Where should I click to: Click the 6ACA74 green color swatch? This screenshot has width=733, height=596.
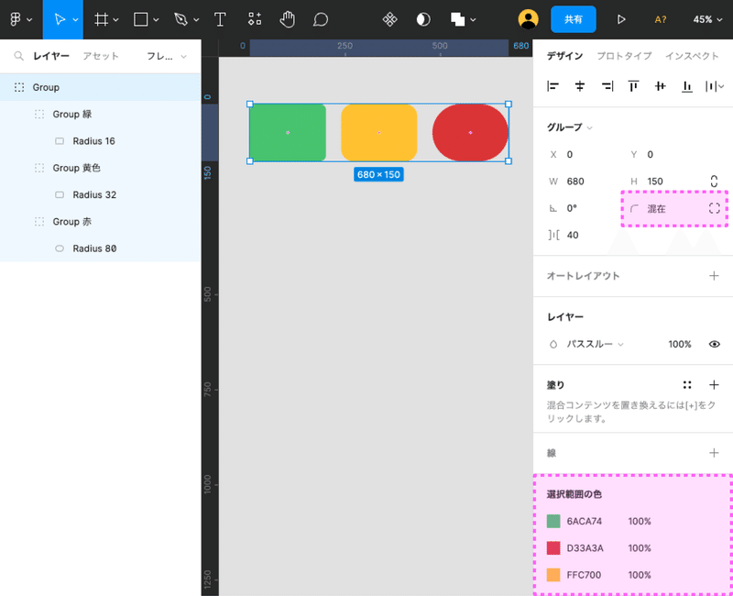click(x=553, y=521)
